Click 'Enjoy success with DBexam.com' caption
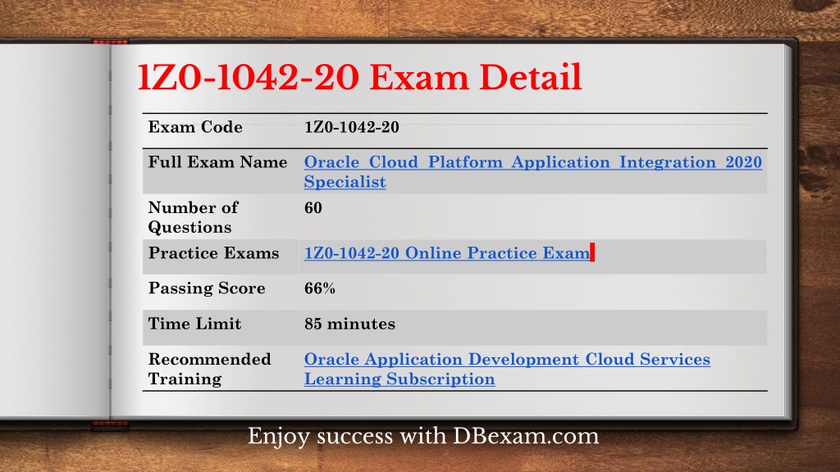Viewport: 840px width, 472px height. (423, 436)
